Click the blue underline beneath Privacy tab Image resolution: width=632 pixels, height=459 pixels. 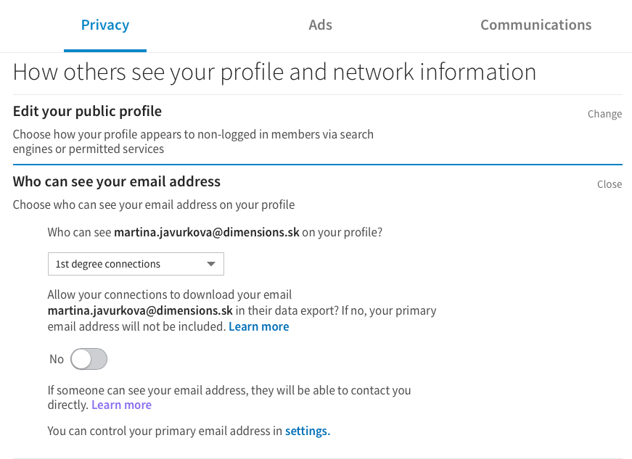pyautogui.click(x=105, y=51)
